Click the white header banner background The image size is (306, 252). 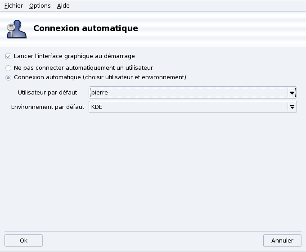click(x=225, y=28)
